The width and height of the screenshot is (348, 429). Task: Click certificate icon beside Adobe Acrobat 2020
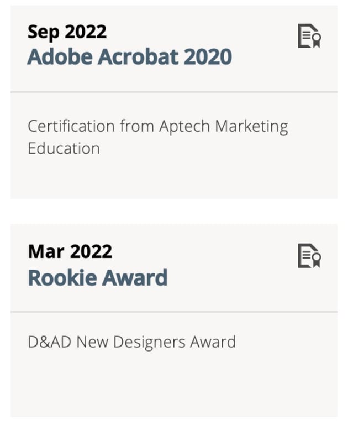[309, 36]
